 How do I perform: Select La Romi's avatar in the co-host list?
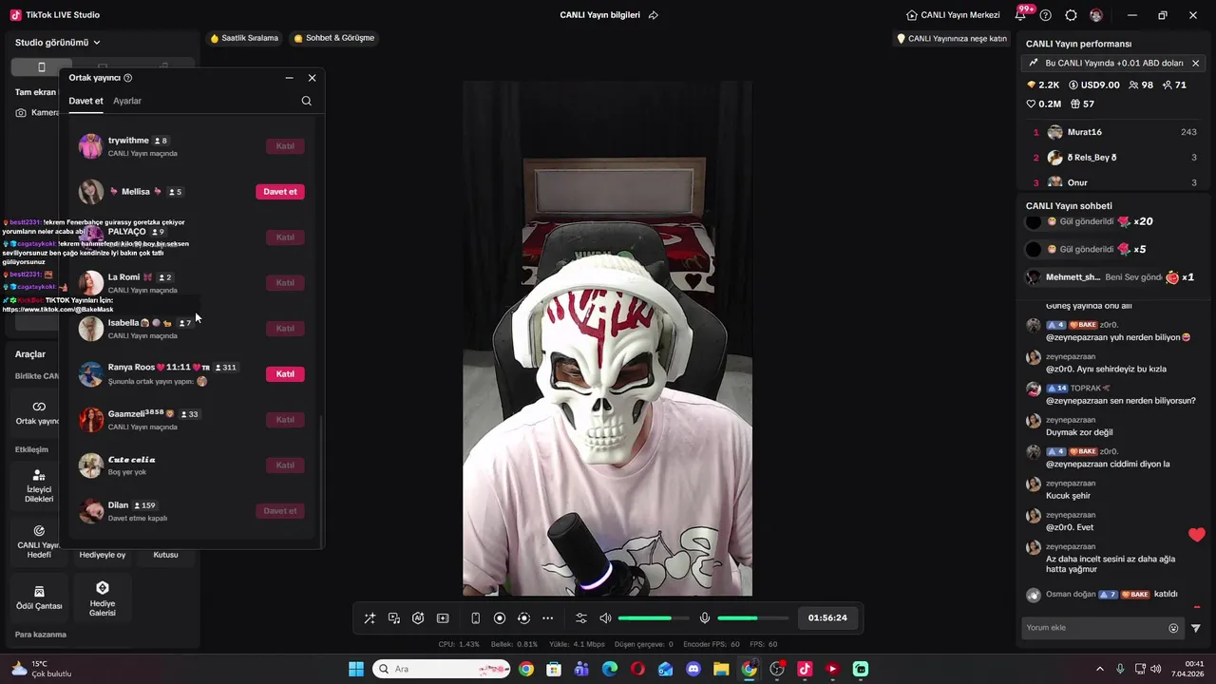point(91,283)
